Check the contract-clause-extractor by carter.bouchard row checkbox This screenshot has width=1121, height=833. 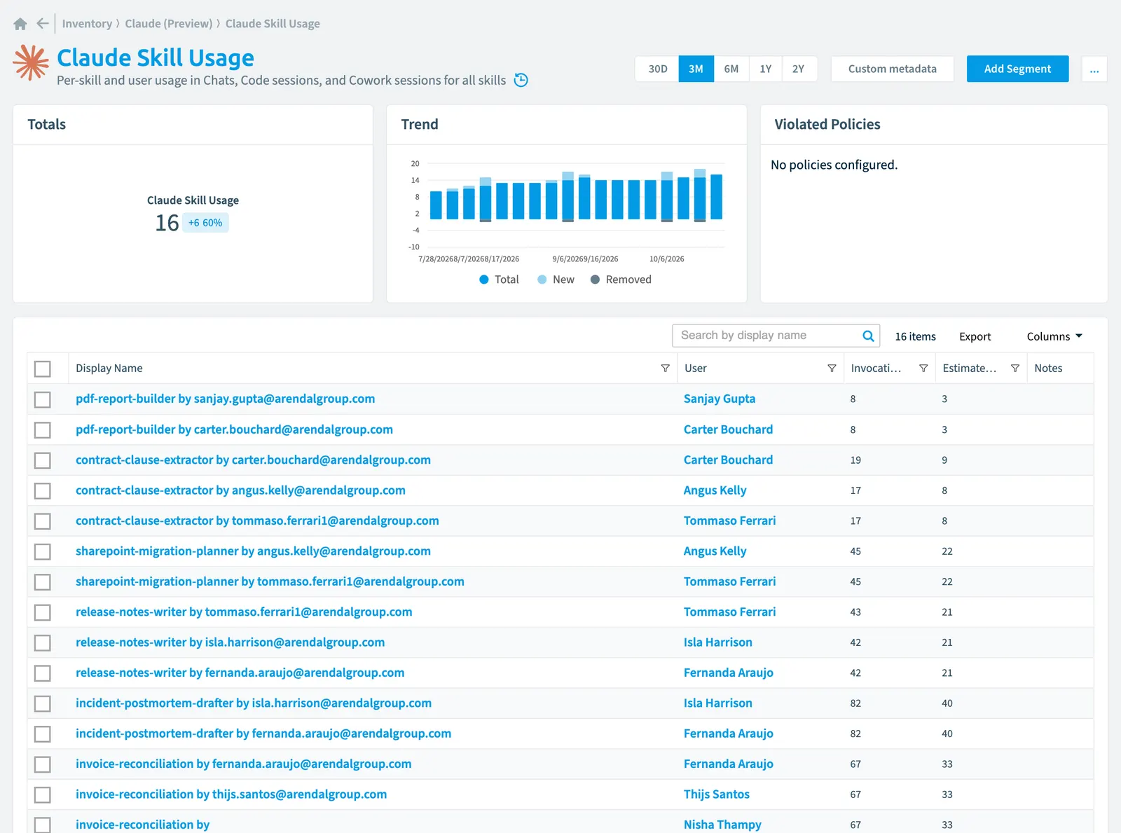43,460
